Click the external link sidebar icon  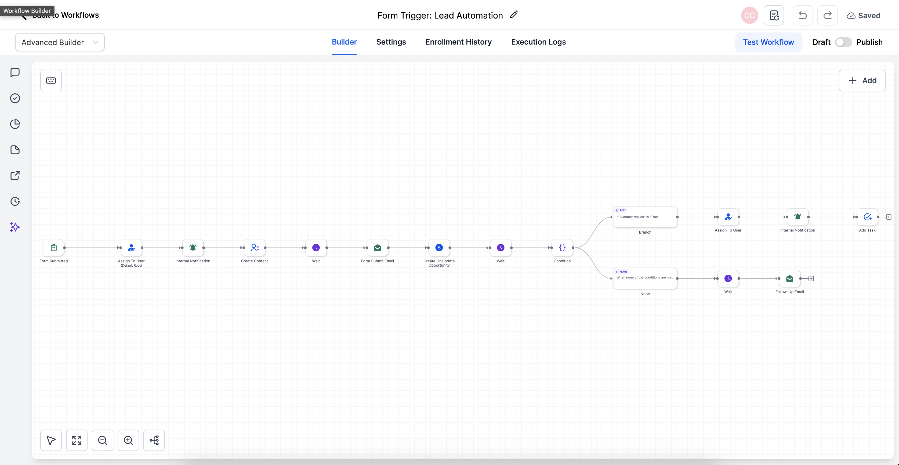click(15, 176)
